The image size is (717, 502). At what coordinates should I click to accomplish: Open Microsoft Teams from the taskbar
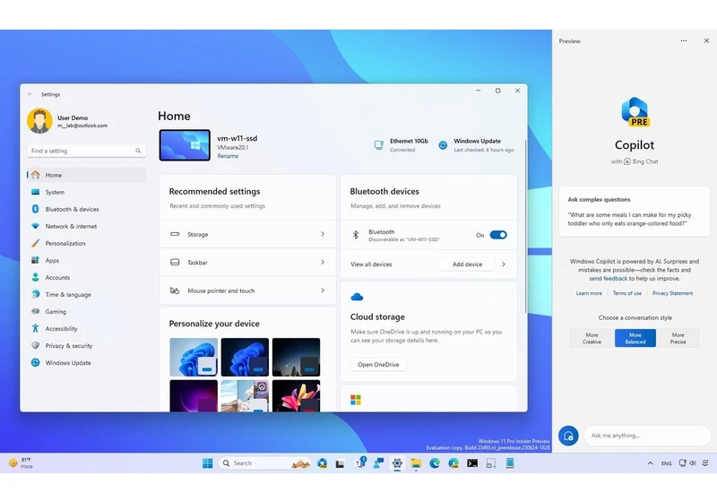tap(360, 463)
